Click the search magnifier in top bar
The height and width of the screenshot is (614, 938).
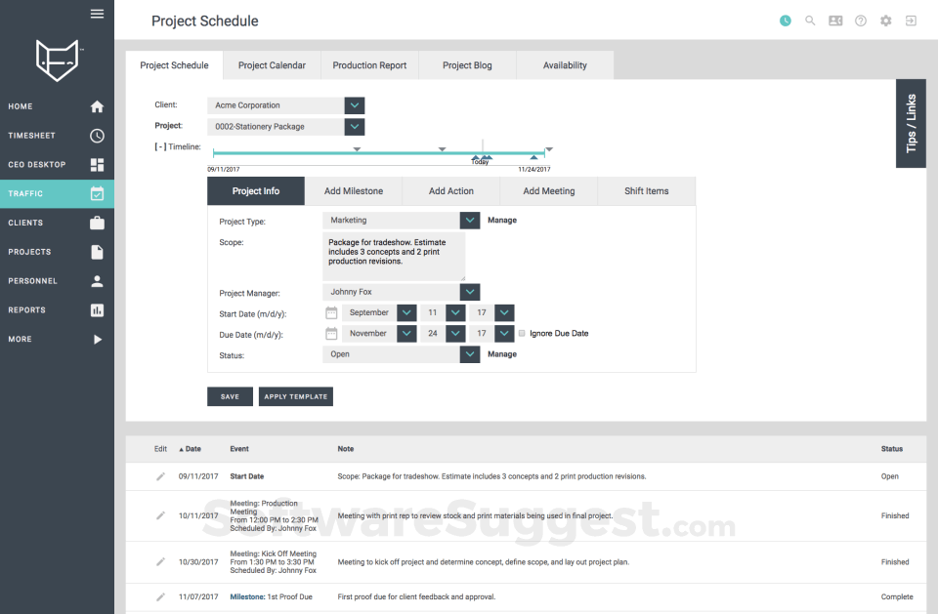point(810,20)
